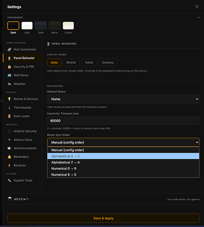The height and width of the screenshot is (227, 204).
Task: Click the Reminders bell icon
Action: click(x=10, y=157)
